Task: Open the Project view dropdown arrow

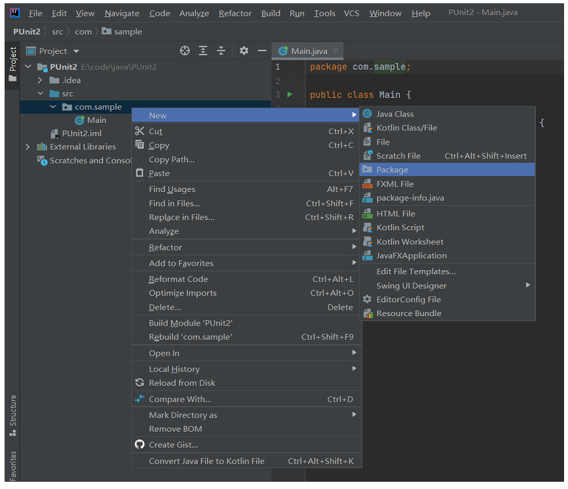Action: pyautogui.click(x=76, y=51)
